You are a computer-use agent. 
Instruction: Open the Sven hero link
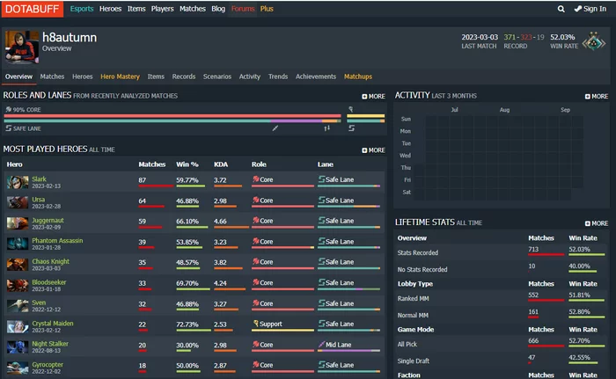[x=39, y=302]
